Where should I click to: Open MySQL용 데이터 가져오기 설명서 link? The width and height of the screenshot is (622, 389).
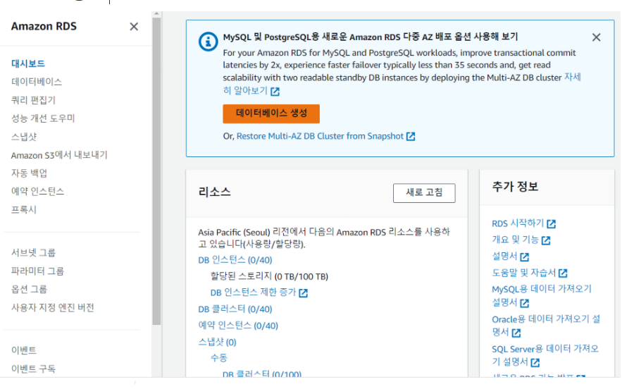click(x=542, y=296)
